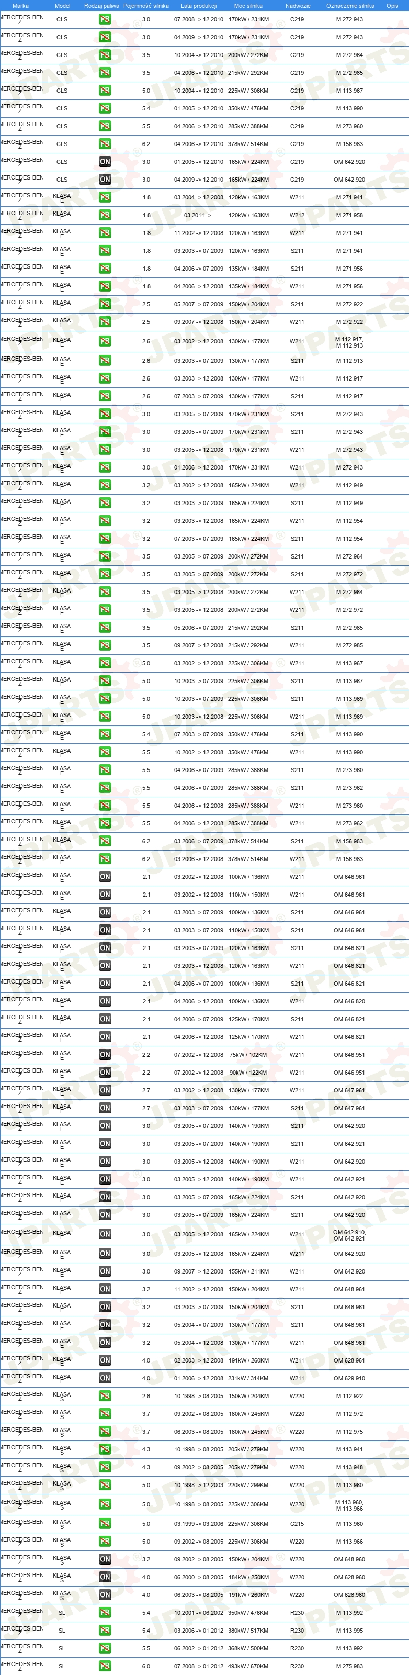Select production years 03.1999 -> 03.2006
Image resolution: width=409 pixels, height=1675 pixels.
(x=199, y=1524)
